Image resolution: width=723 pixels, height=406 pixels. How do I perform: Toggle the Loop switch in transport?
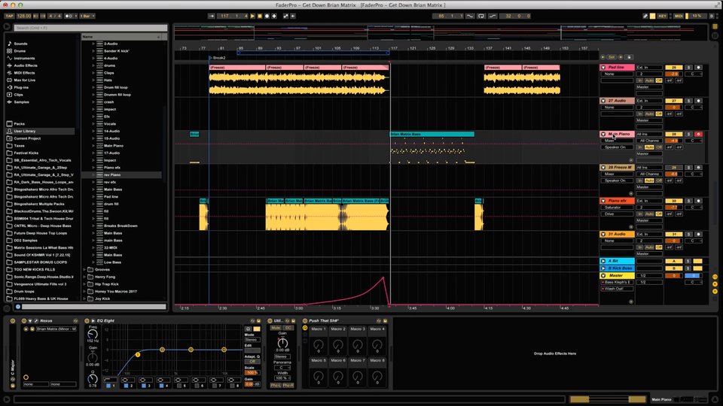point(481,16)
